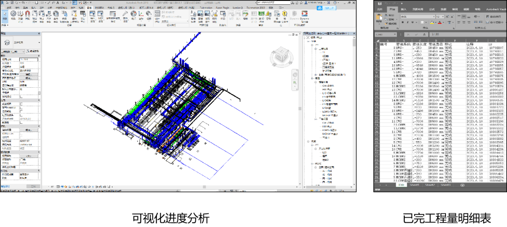The image size is (507, 227).
Task: Open the Excel font size dropdown showing 12
Action: click(x=443, y=16)
